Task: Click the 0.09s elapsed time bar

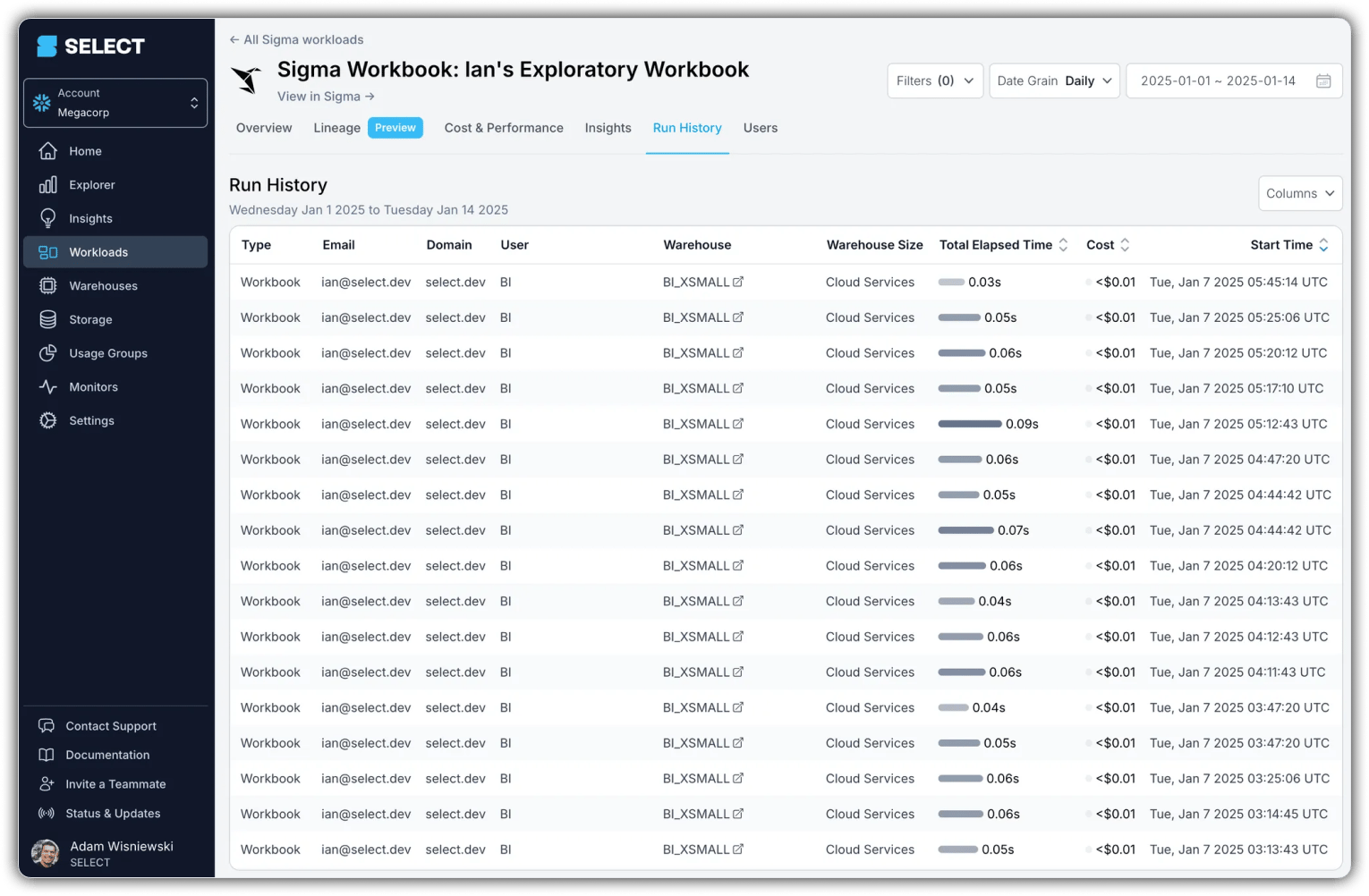Action: coord(970,424)
